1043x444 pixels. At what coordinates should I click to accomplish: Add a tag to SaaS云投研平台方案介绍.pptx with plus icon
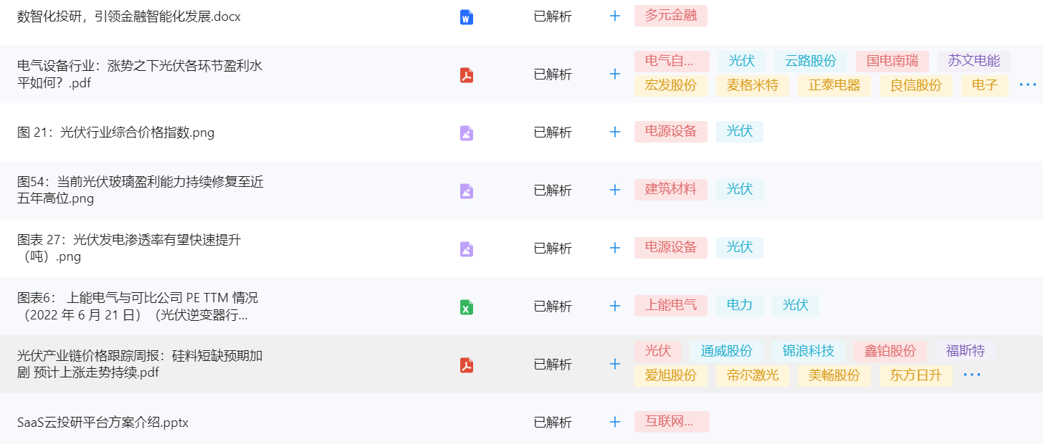pyautogui.click(x=614, y=422)
